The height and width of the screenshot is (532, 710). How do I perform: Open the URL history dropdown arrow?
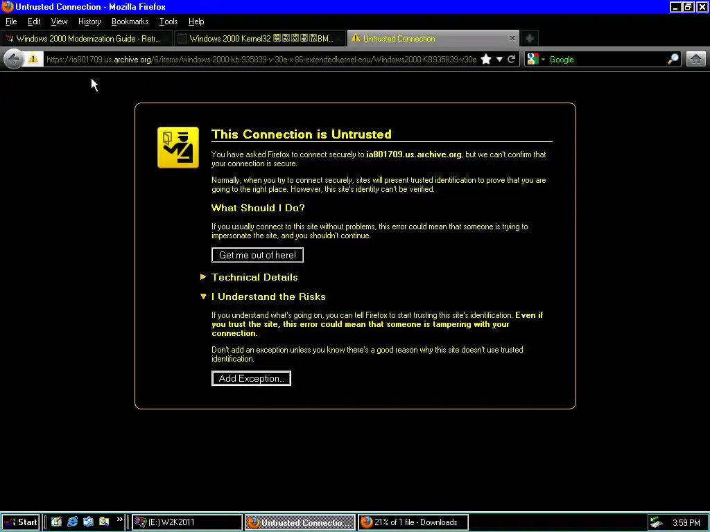pos(499,60)
